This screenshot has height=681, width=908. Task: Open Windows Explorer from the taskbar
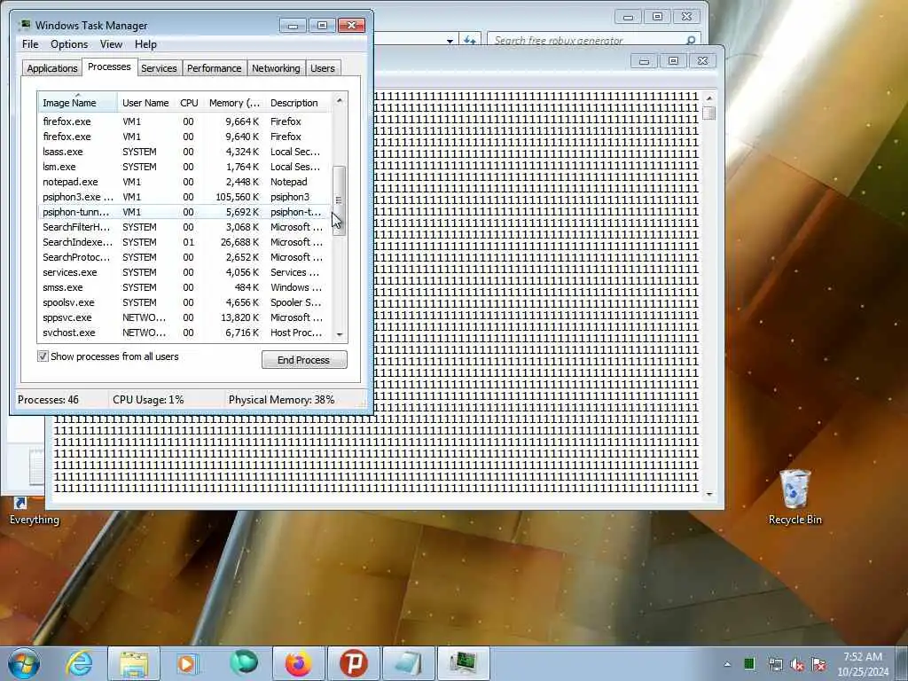point(134,663)
